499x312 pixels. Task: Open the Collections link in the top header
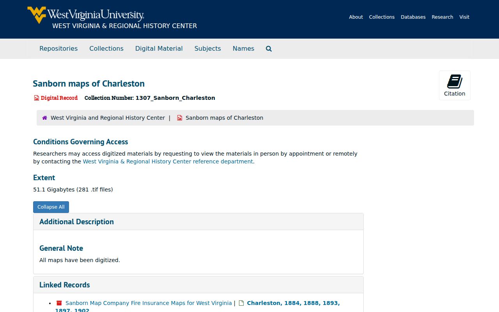coord(382,17)
